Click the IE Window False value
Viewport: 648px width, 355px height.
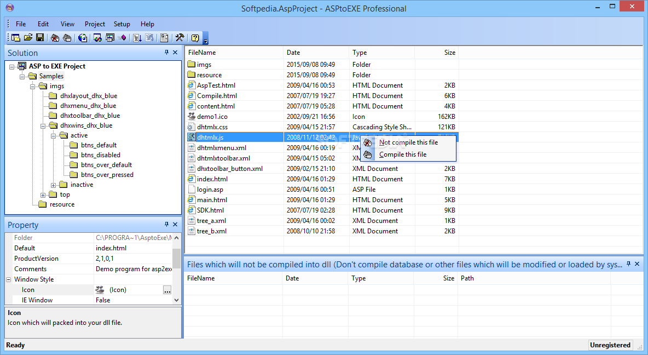click(x=133, y=300)
